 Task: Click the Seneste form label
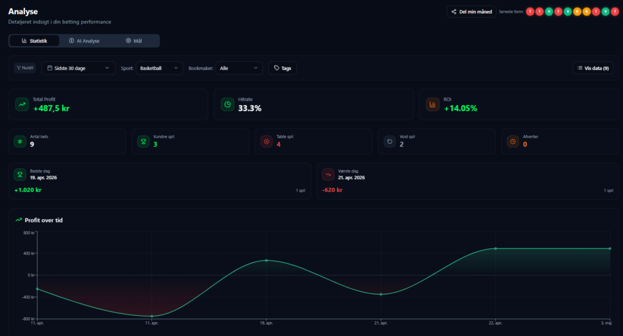[x=511, y=12]
